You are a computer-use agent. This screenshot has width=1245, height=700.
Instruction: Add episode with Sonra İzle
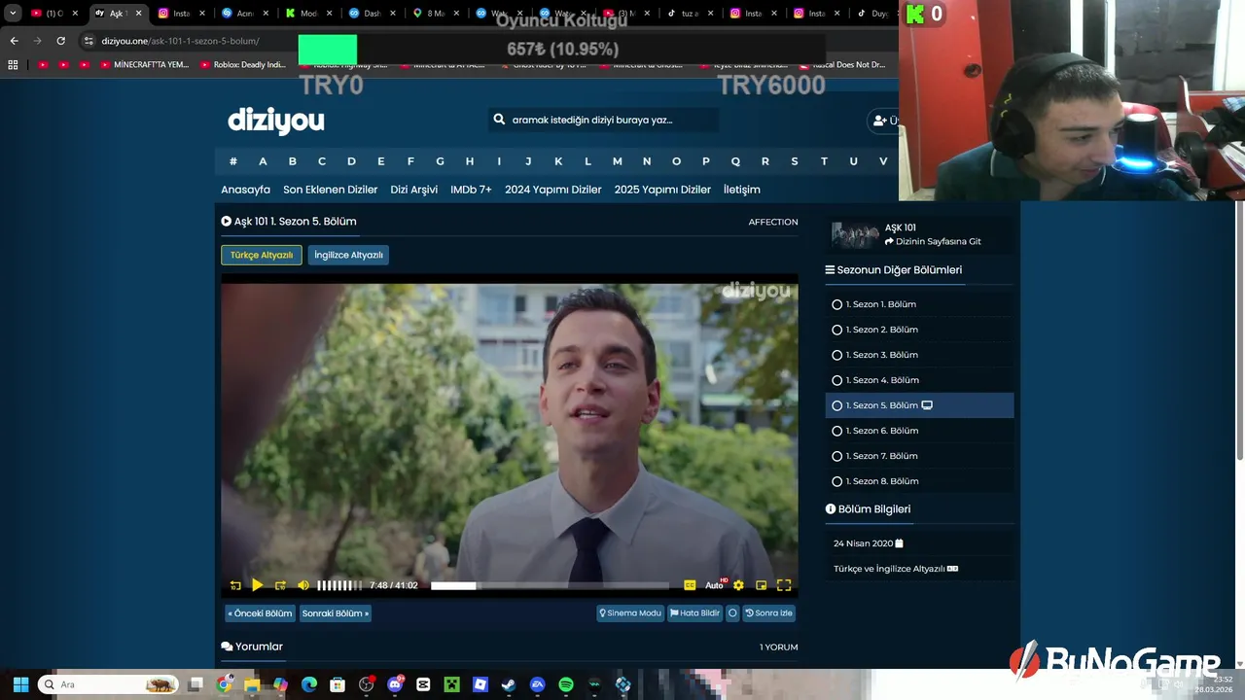[769, 613]
